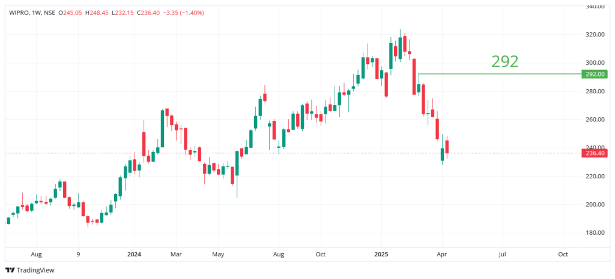Click the 180.00 price axis label

click(595, 233)
